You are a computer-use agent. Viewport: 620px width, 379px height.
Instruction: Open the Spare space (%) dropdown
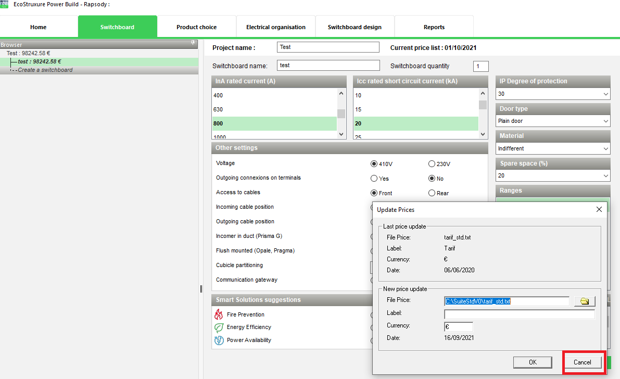[x=553, y=175]
